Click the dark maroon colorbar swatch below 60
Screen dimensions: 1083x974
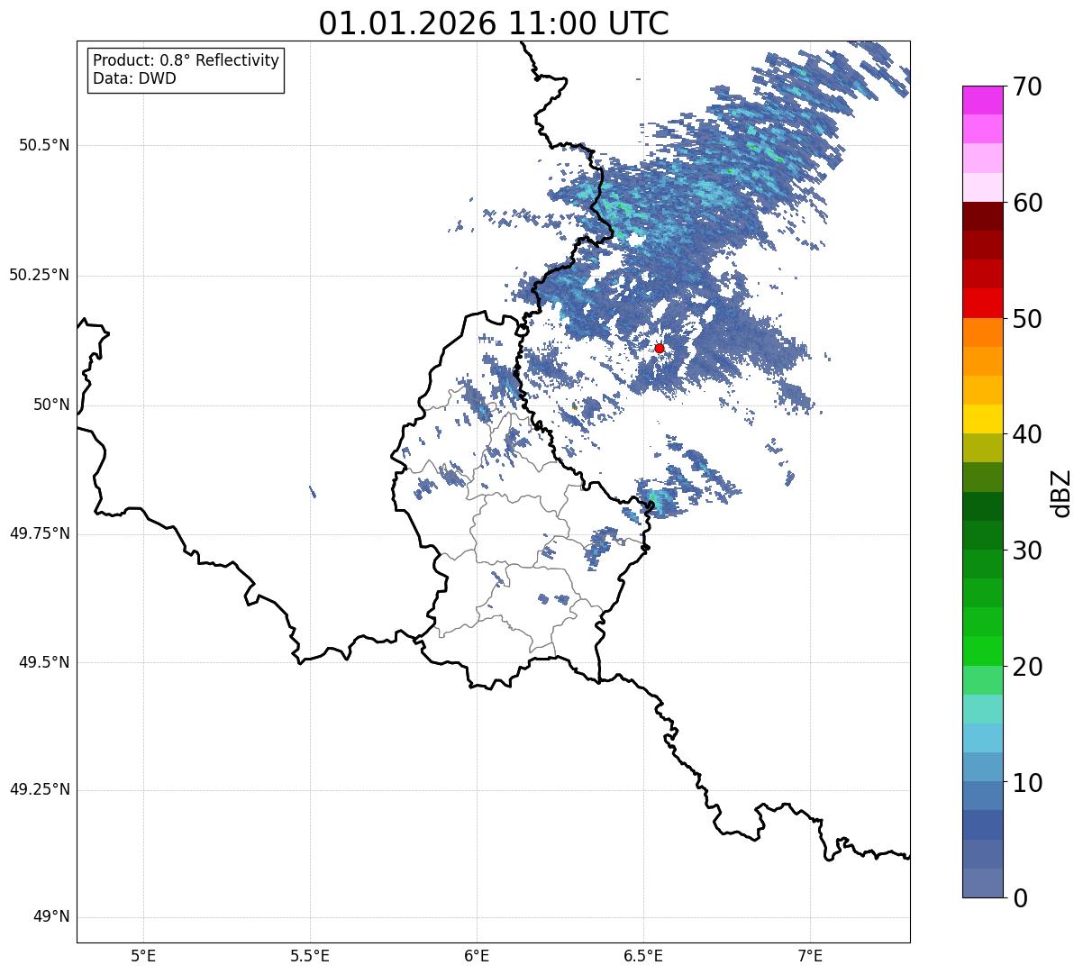click(983, 217)
